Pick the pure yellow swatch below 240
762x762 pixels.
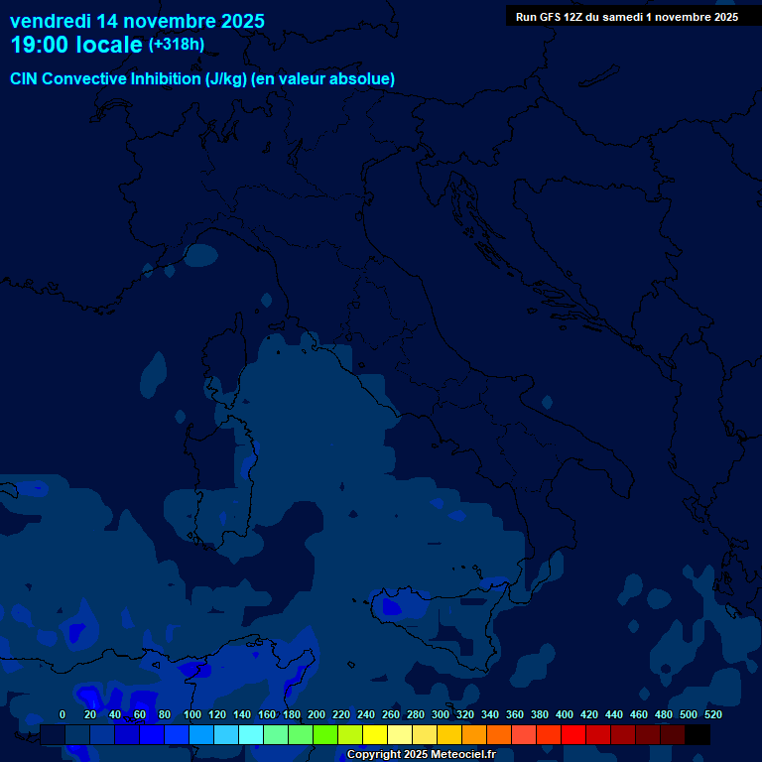point(375,734)
